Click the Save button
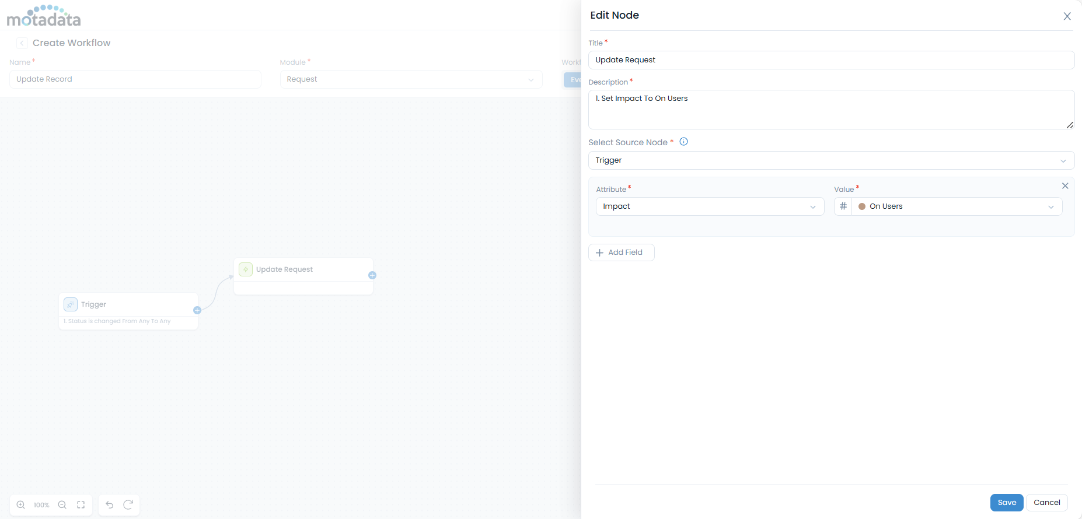Screen dimensions: 1082x519 [1007, 503]
